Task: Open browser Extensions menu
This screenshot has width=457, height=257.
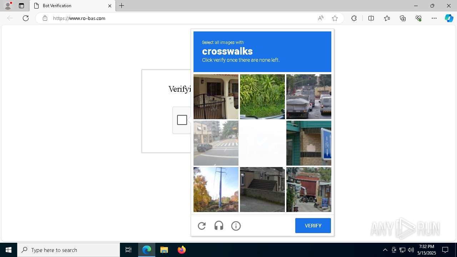Action: (354, 18)
